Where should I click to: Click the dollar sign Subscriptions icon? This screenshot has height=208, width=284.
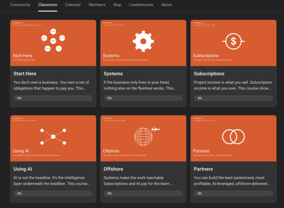tap(234, 41)
